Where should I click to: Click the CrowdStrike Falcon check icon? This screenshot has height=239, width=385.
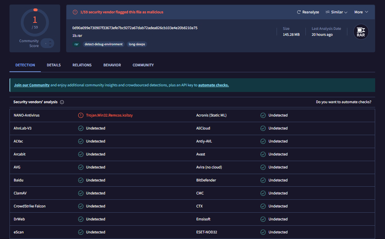(x=81, y=206)
